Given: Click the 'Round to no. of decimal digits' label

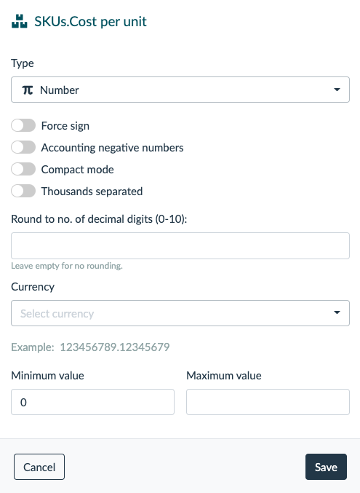Looking at the screenshot, I should 99,219.
